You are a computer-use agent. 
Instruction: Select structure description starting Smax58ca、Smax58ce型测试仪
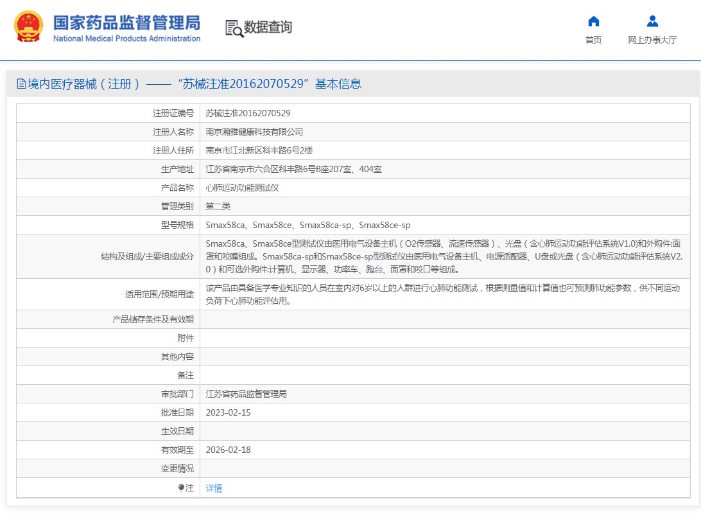click(444, 256)
